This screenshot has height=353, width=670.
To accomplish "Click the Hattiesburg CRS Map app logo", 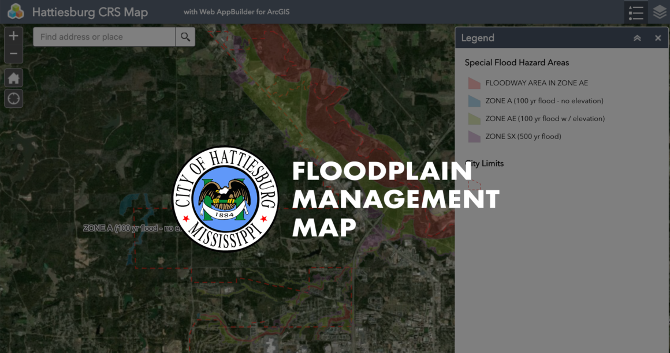I will (x=15, y=11).
